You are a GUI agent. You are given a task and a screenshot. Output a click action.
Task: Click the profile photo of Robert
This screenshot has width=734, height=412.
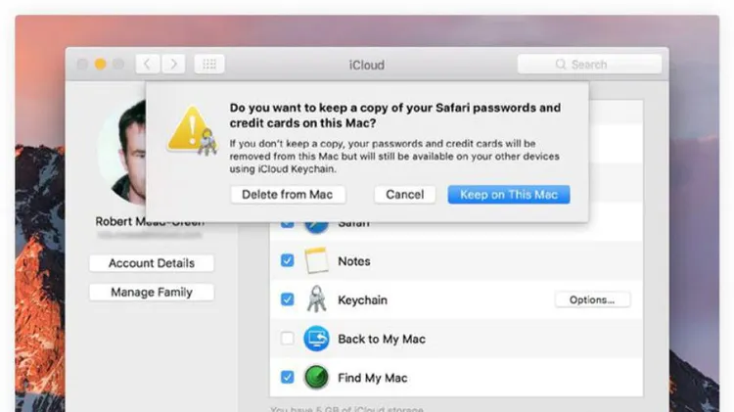[x=122, y=153]
